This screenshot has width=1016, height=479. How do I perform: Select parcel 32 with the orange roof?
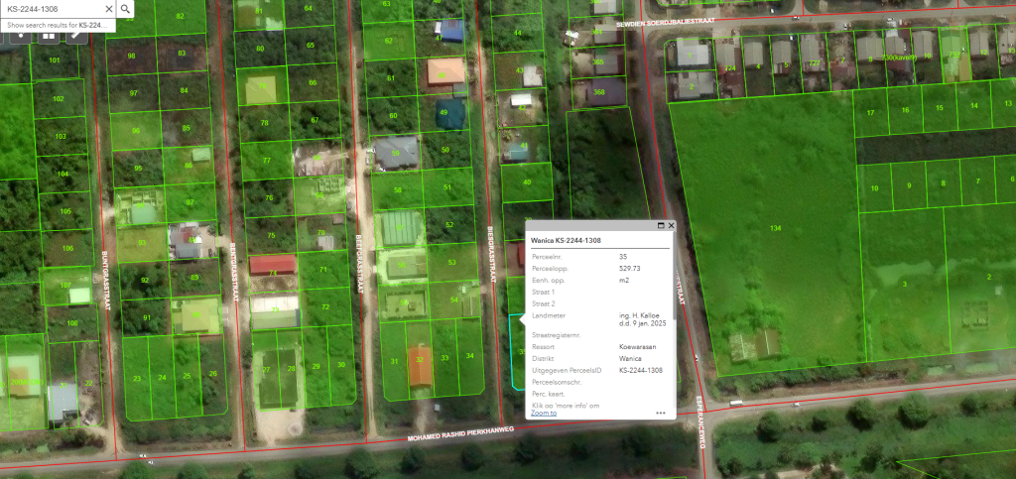coord(421,365)
